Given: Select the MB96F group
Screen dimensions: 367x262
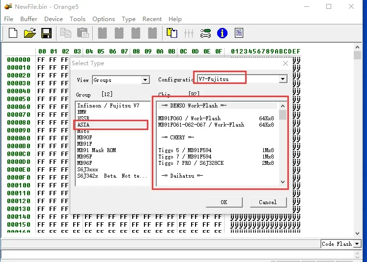Looking at the screenshot, I should click(x=113, y=163).
